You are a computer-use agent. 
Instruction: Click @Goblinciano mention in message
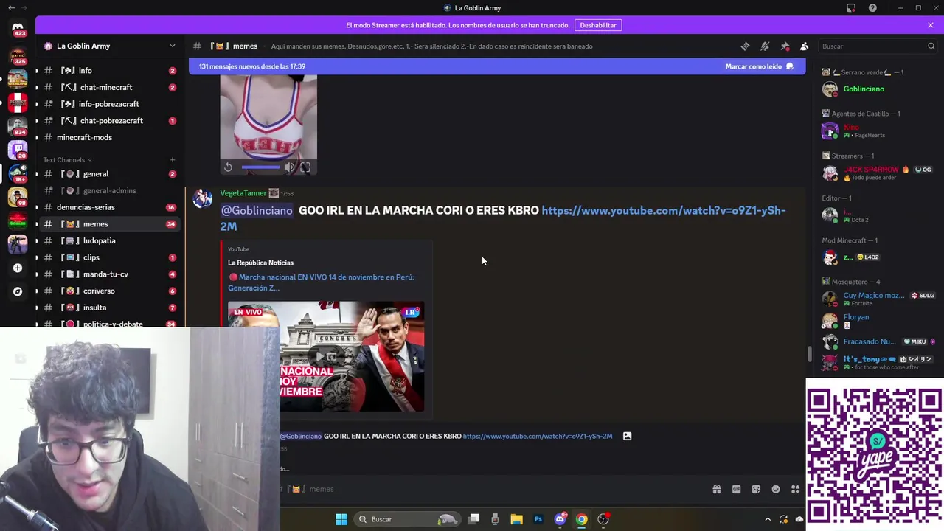point(257,211)
